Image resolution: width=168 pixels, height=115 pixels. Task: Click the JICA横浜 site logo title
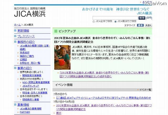click(30, 14)
